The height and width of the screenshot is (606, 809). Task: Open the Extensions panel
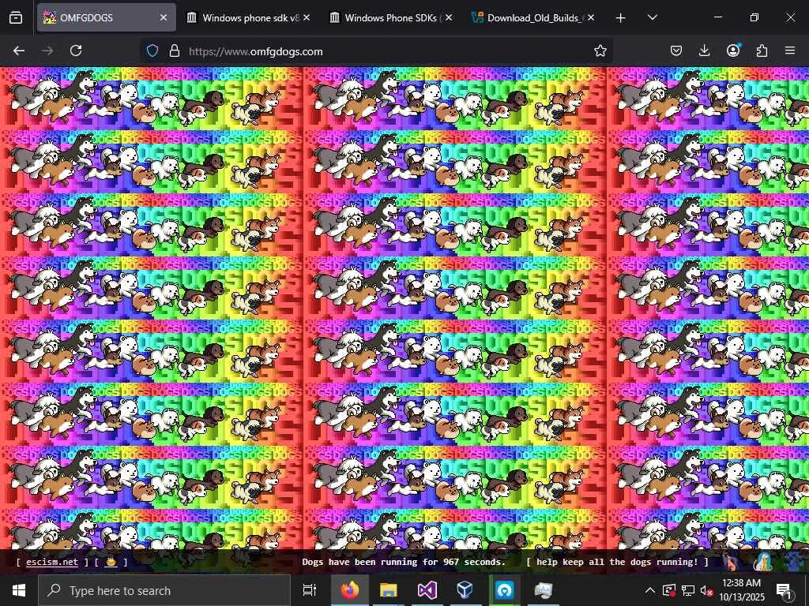point(762,50)
